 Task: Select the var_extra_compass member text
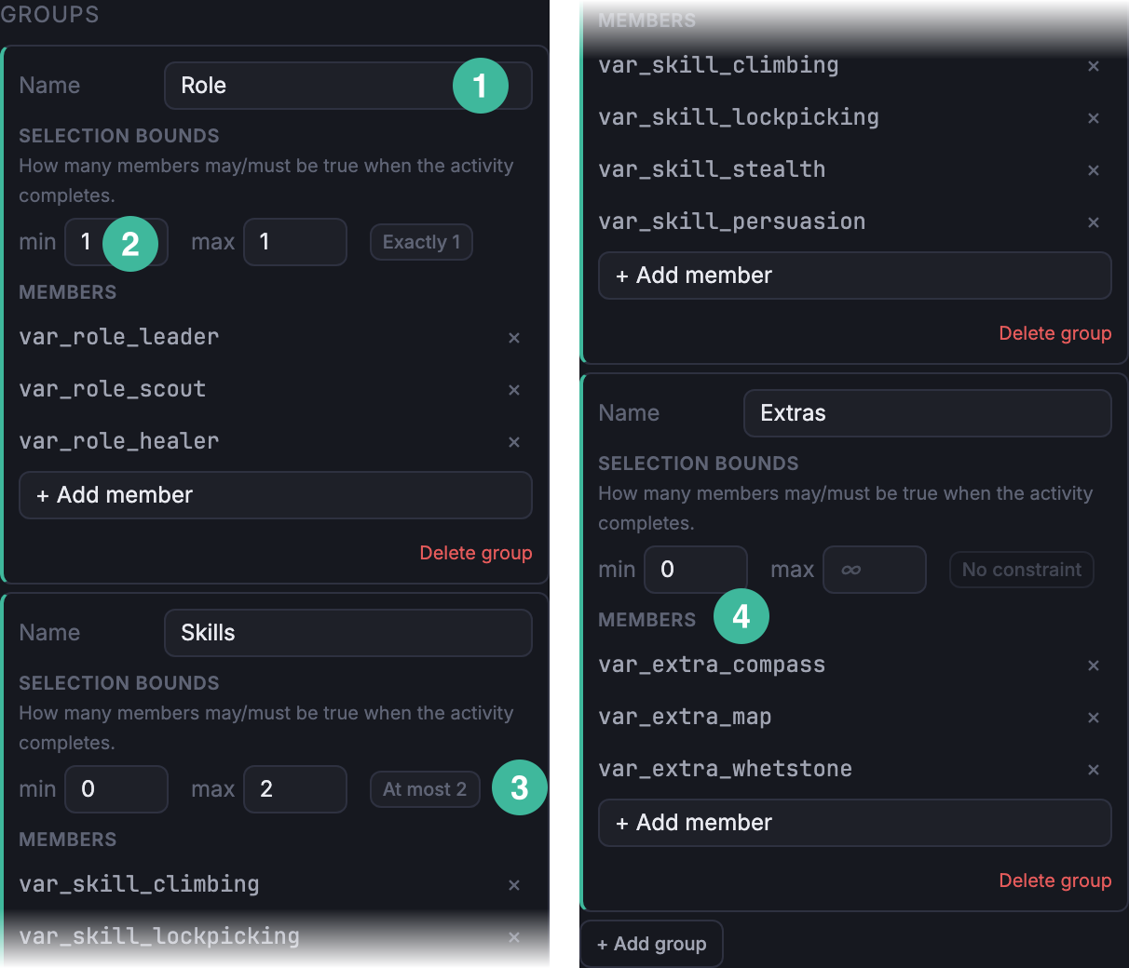point(712,665)
